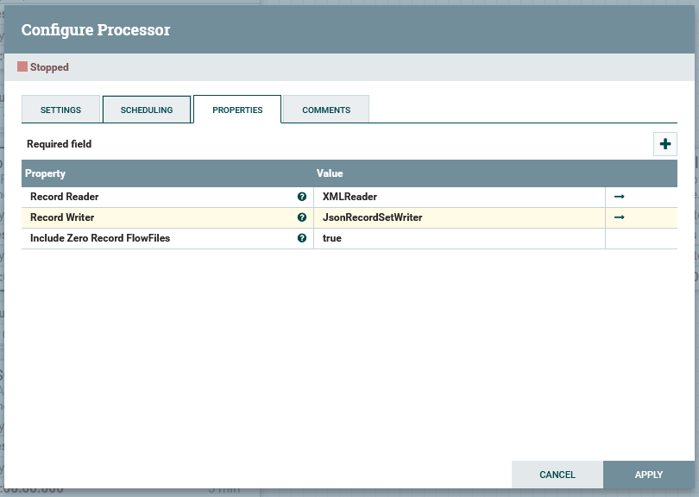Click the Property column header
The height and width of the screenshot is (497, 699).
coord(45,173)
